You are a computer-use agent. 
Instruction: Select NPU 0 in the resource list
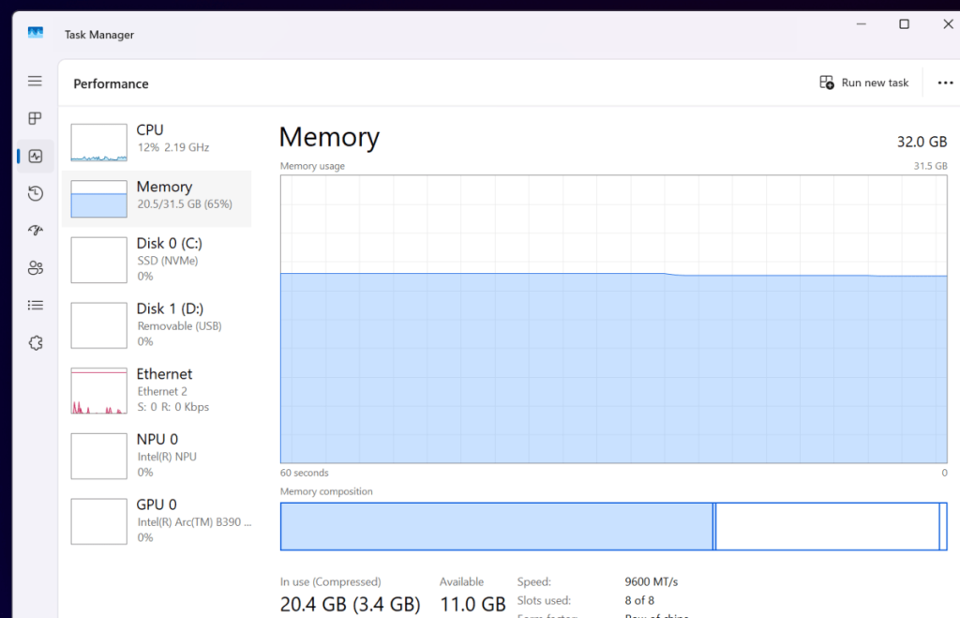(157, 456)
